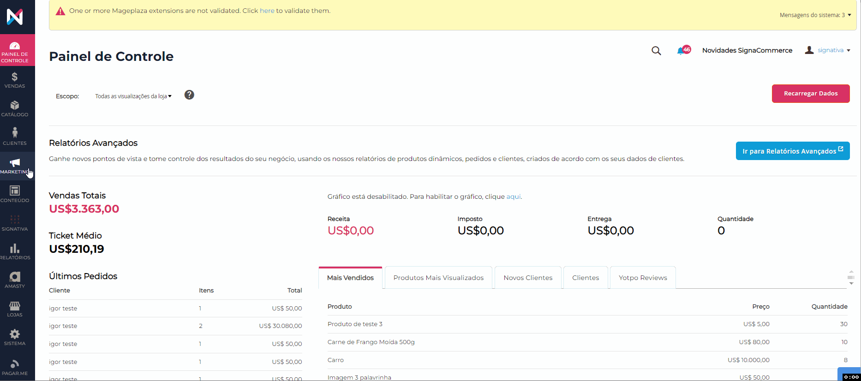Click 'here' link to validate Mageplaza extensions

267,11
